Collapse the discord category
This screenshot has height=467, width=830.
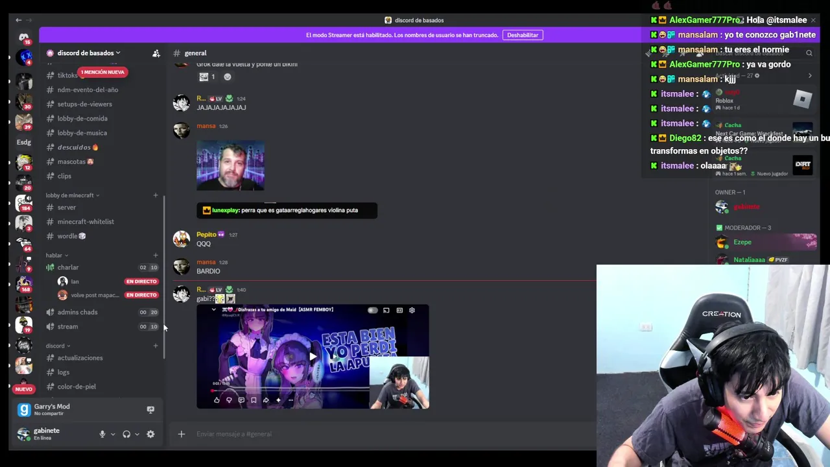[x=58, y=346]
